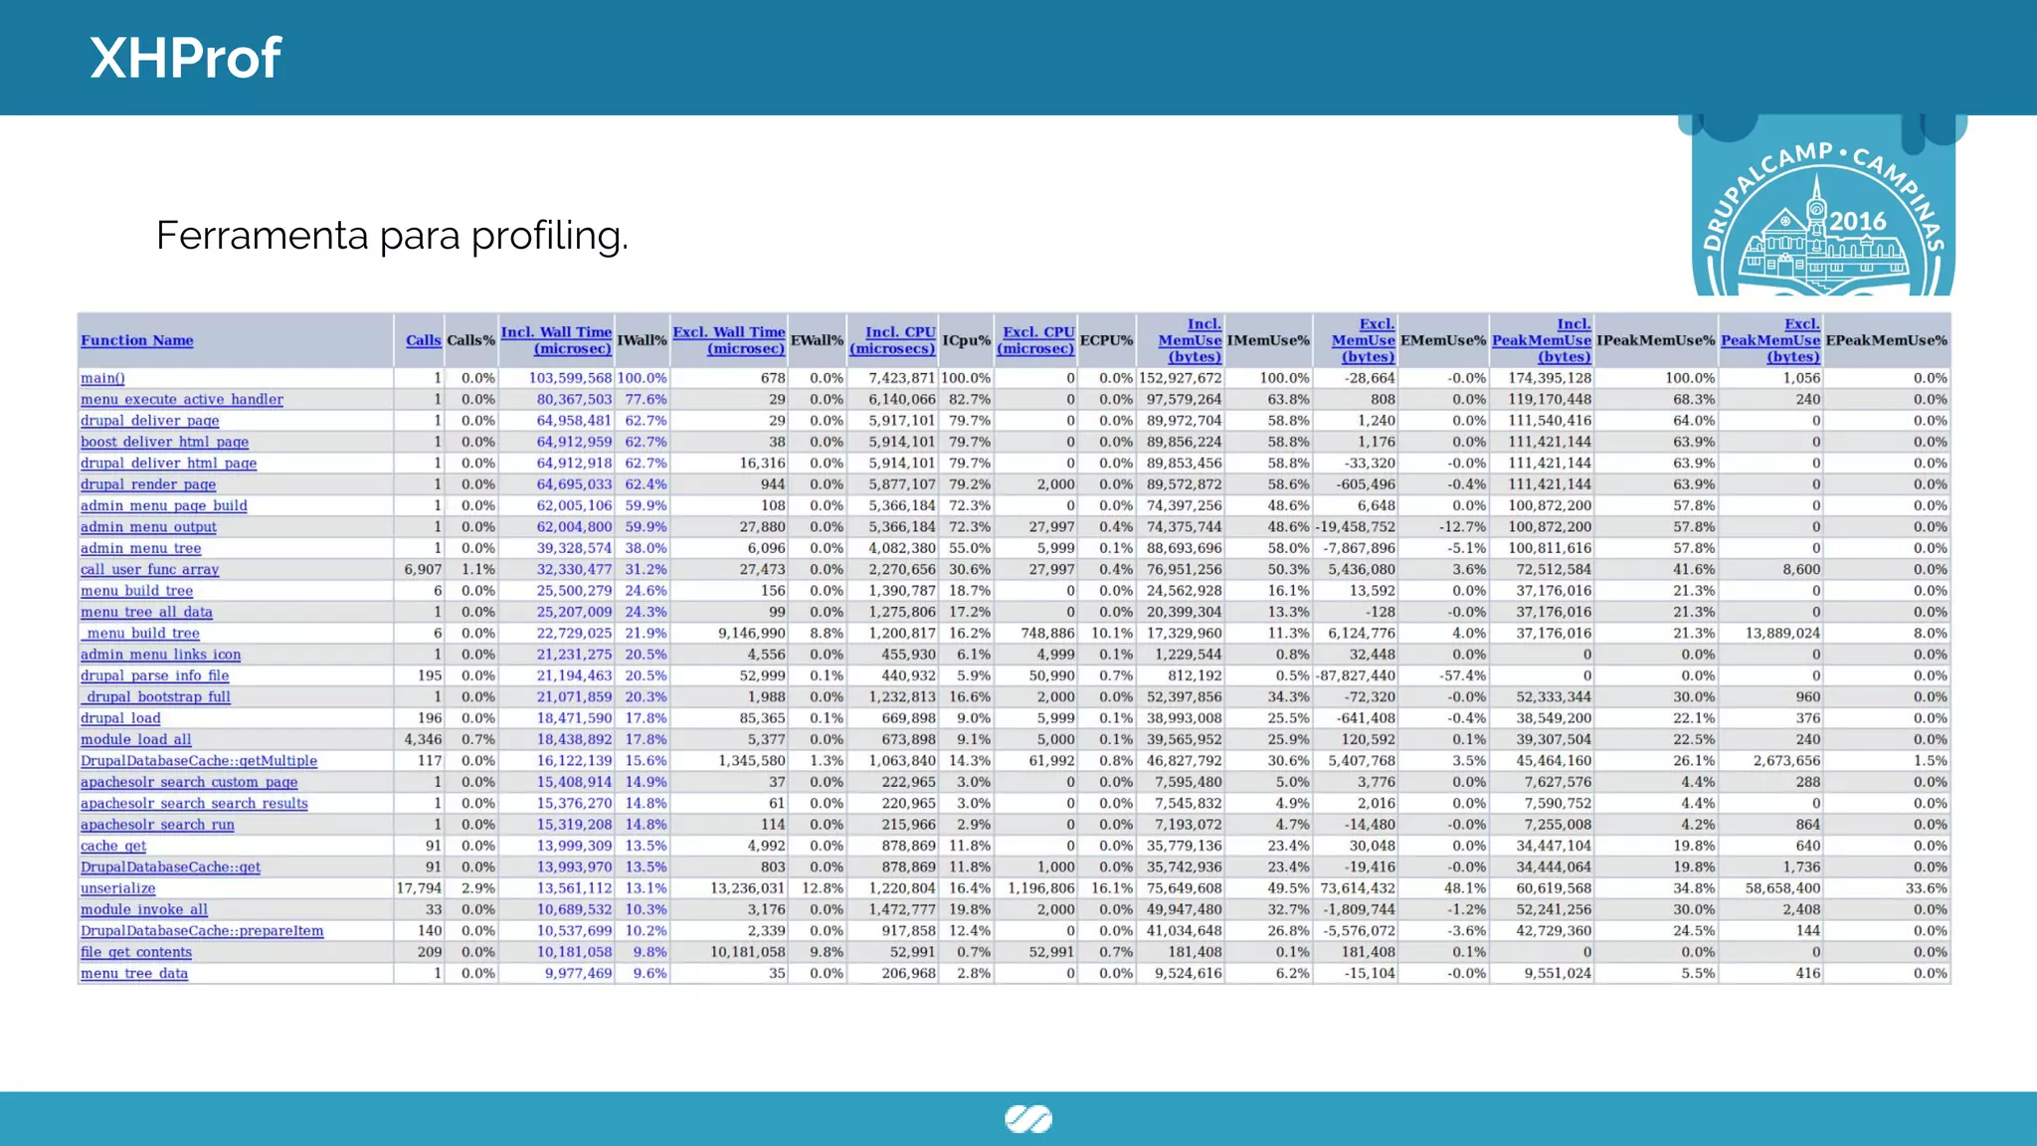This screenshot has height=1146, width=2037.
Task: Select excl. peak memory 58,658,400
Action: (x=1782, y=888)
